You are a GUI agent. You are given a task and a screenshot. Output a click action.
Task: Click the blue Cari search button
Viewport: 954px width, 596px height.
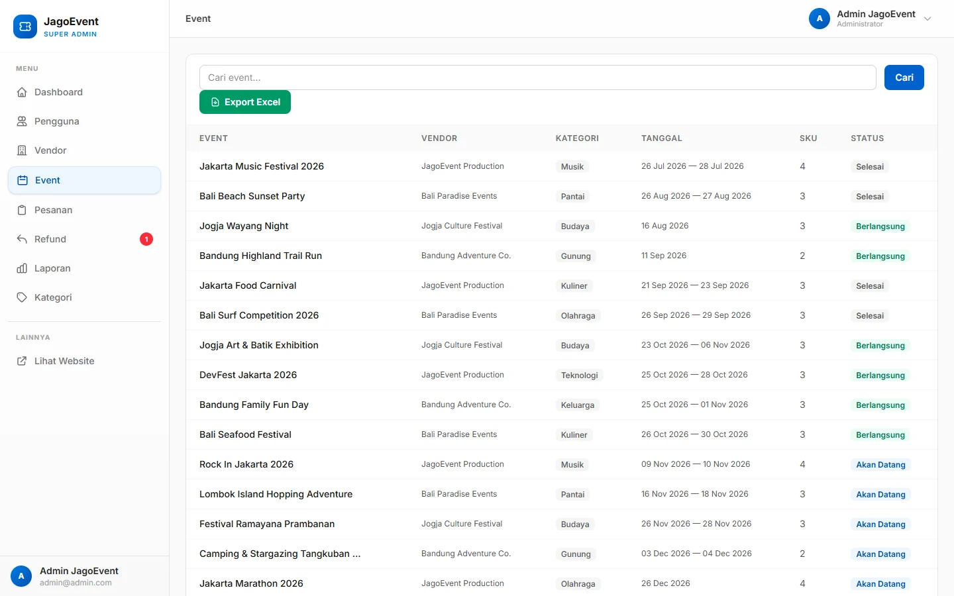pyautogui.click(x=904, y=77)
